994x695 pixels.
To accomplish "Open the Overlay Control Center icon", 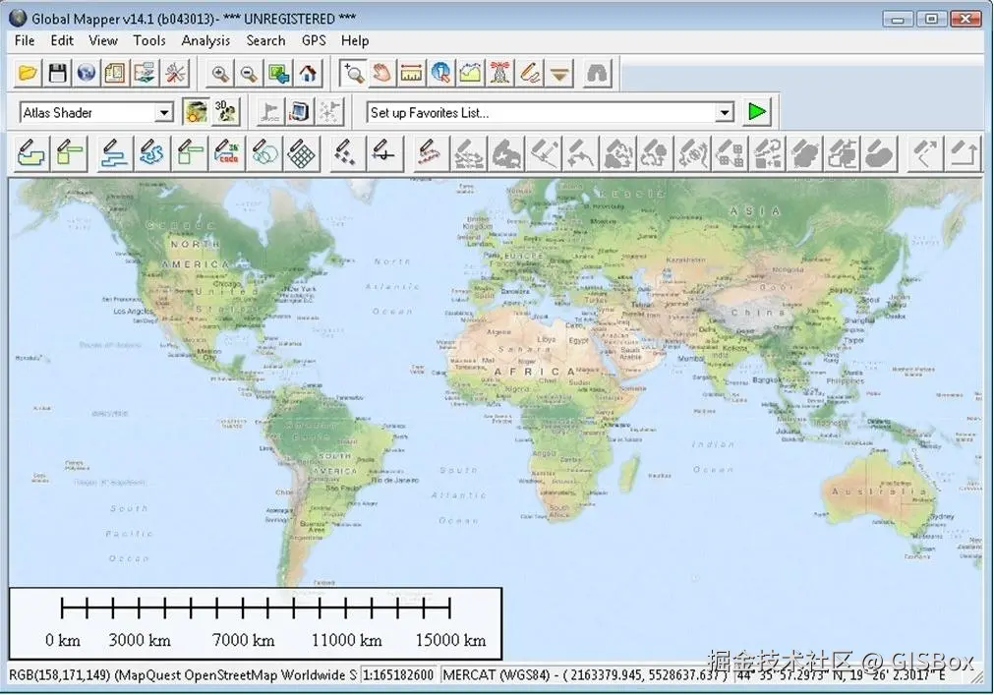I will pos(115,74).
